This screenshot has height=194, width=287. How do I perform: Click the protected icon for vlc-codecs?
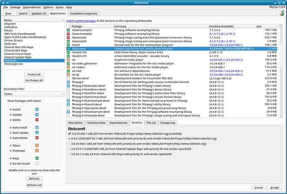[x=68, y=67]
